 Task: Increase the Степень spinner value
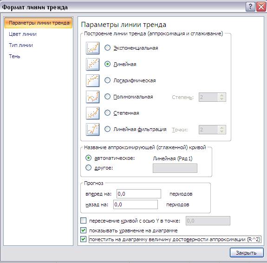pos(221,95)
